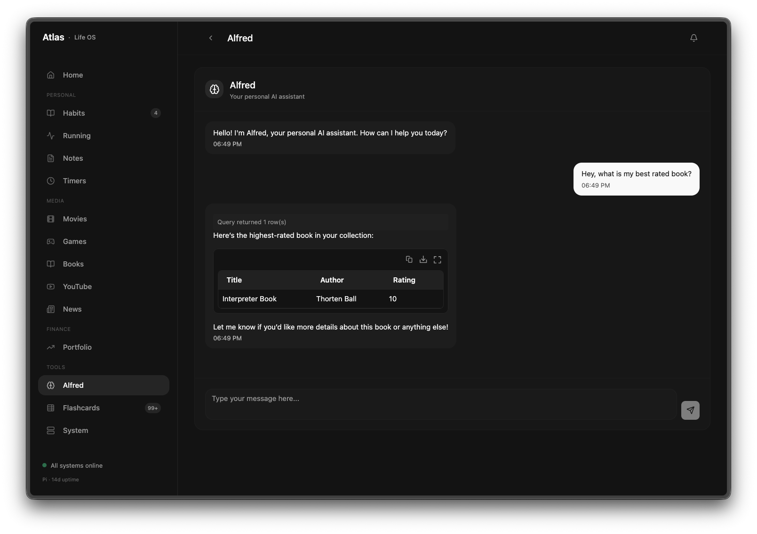757x534 pixels.
Task: Open the YouTube page
Action: click(77, 287)
